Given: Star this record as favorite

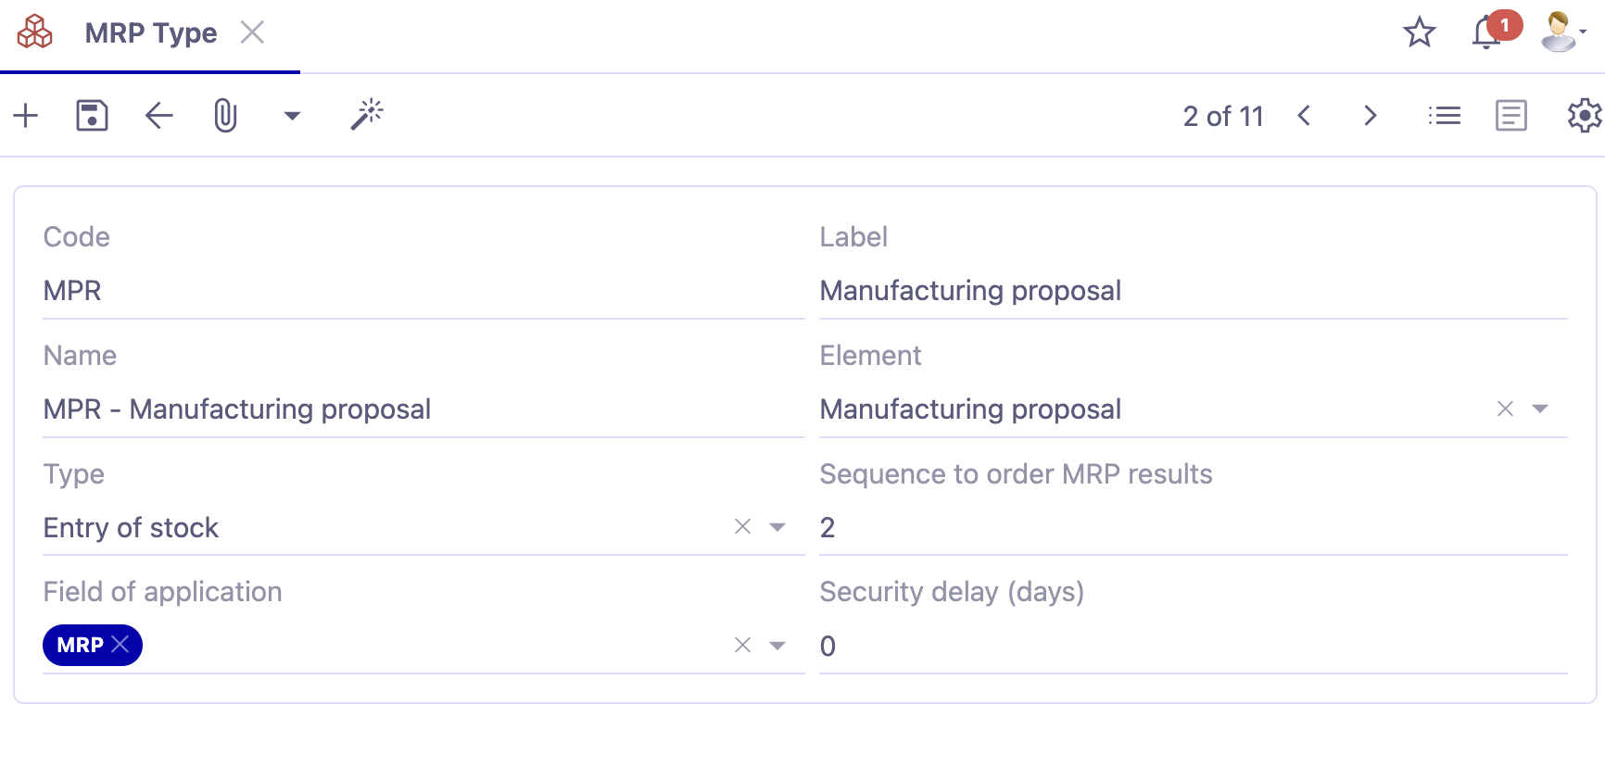Looking at the screenshot, I should (1419, 32).
